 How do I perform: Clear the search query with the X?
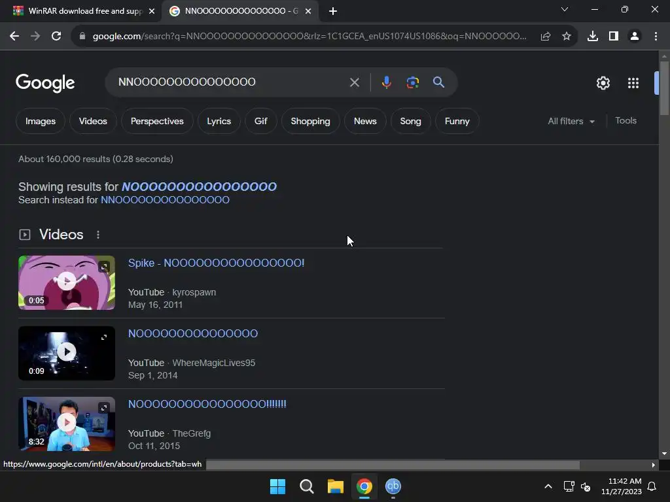tap(354, 82)
